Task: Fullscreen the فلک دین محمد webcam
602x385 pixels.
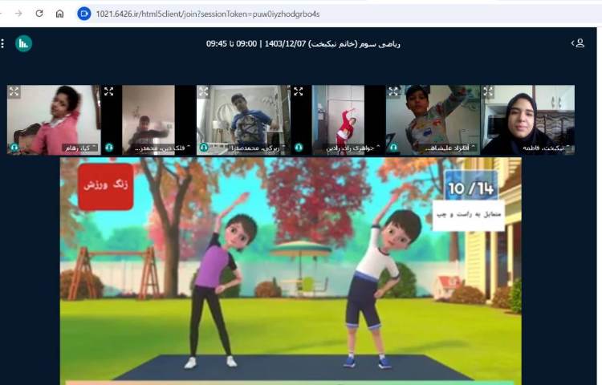Action: tap(108, 91)
